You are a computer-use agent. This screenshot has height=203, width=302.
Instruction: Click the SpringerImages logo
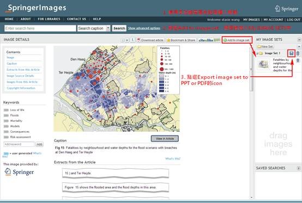pos(35,8)
